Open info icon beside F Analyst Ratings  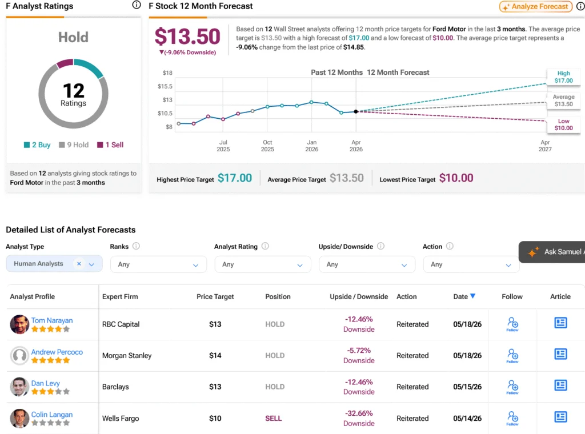coord(137,5)
